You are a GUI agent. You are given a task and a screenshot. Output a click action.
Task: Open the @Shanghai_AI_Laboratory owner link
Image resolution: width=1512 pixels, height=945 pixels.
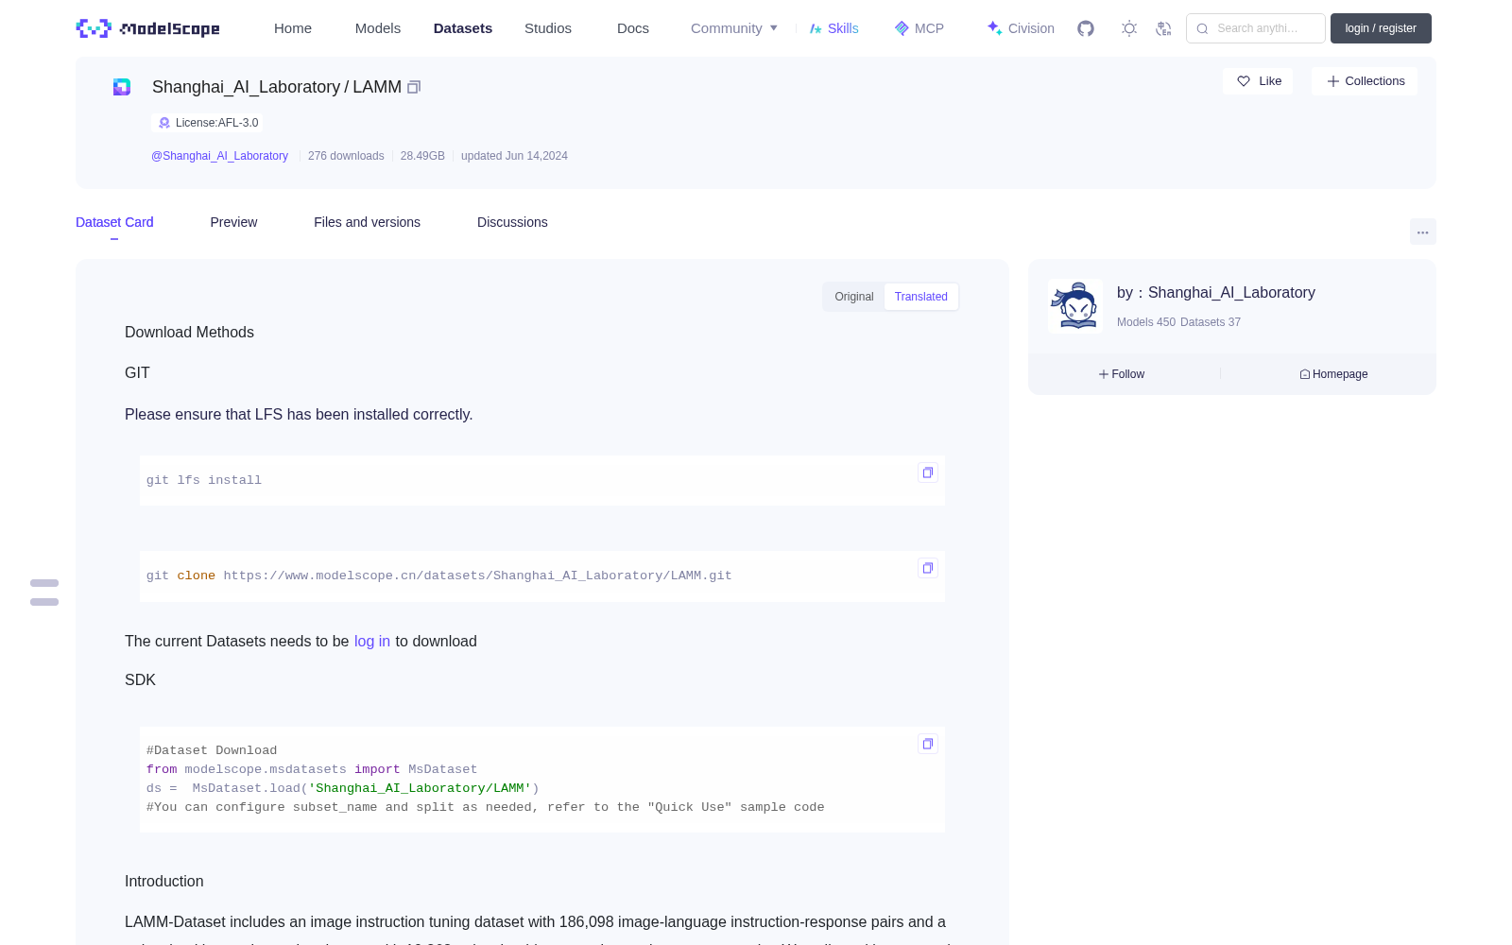click(x=219, y=156)
